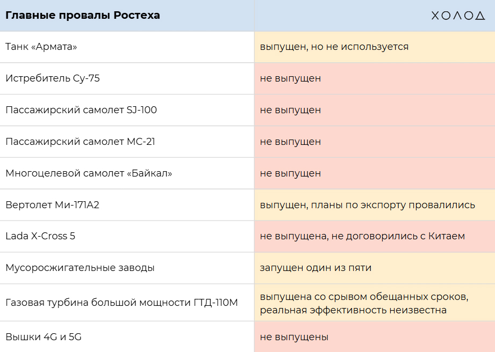Click the ХОЛОД logo in header
Image resolution: width=495 pixels, height=352 pixels.
tap(458, 16)
